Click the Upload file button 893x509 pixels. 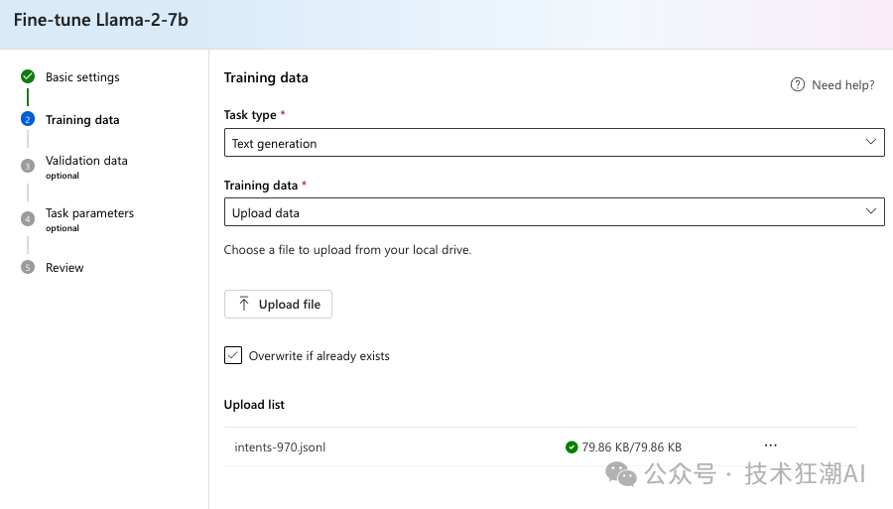[x=278, y=304]
